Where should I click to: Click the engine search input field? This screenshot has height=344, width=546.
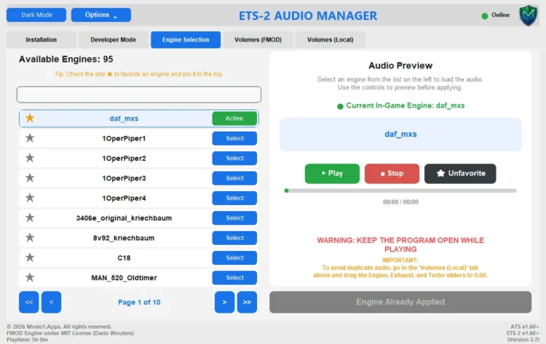pyautogui.click(x=139, y=95)
